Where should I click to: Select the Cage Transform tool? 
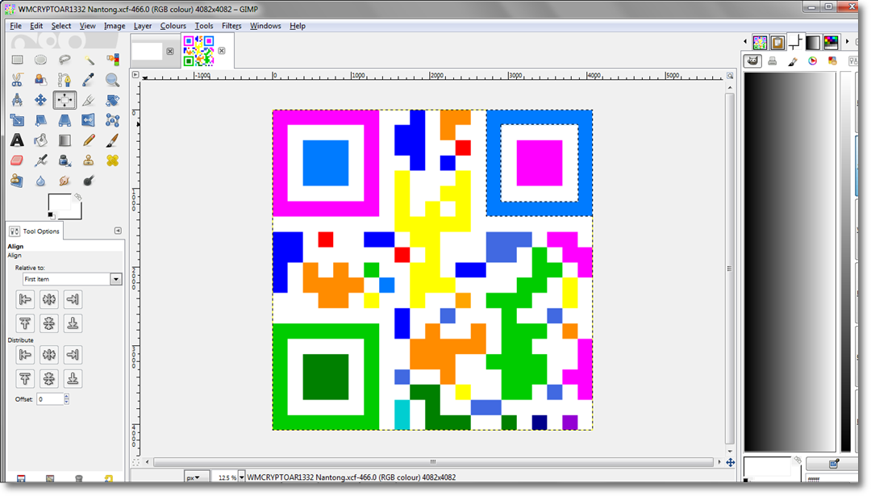[112, 120]
